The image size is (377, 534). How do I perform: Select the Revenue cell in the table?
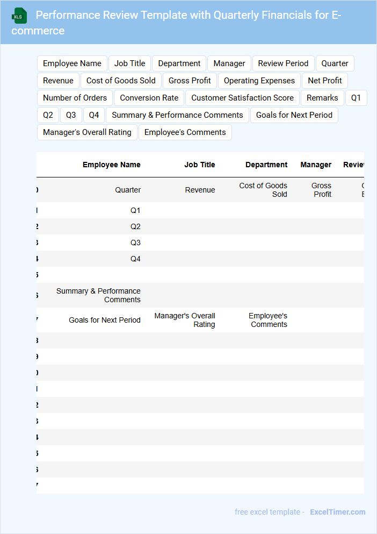click(200, 190)
